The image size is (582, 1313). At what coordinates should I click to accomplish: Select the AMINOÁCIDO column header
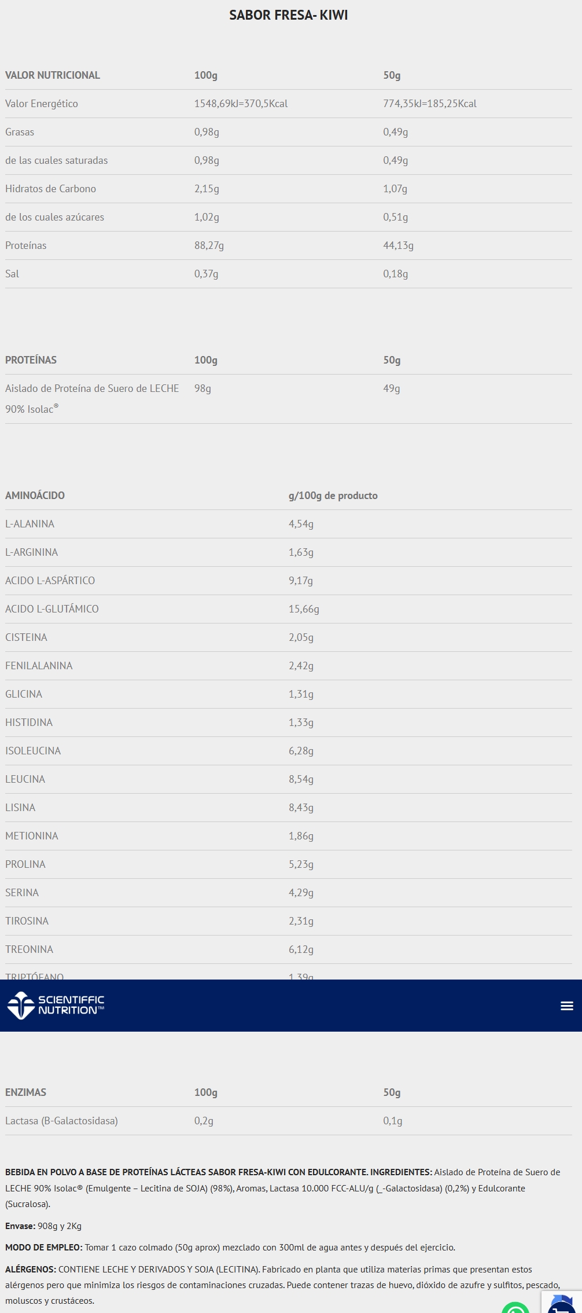click(x=35, y=496)
